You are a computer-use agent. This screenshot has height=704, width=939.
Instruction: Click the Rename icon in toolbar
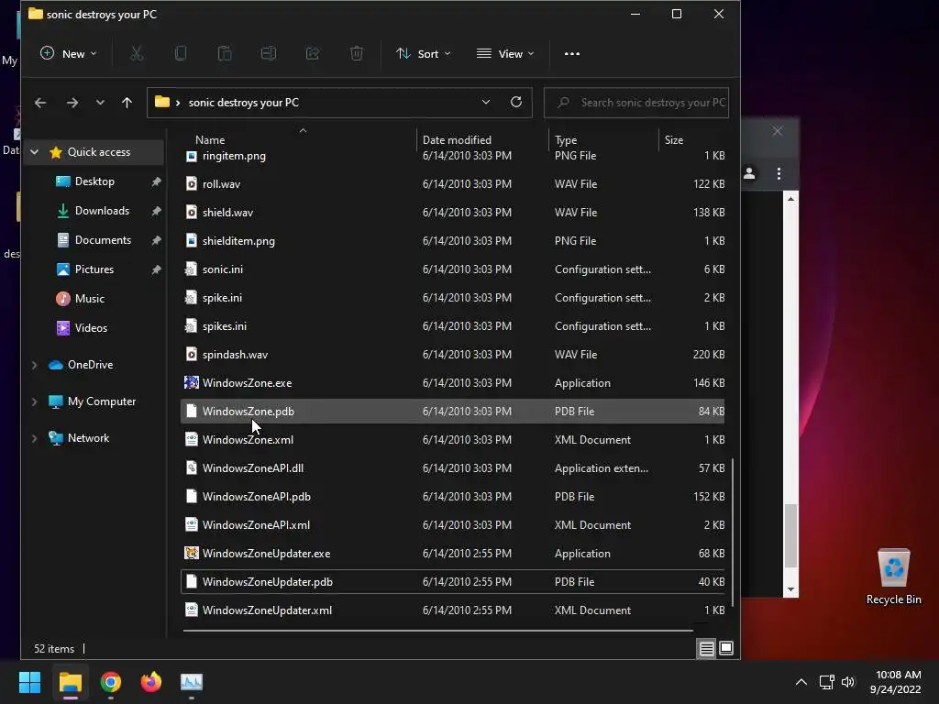click(x=269, y=54)
